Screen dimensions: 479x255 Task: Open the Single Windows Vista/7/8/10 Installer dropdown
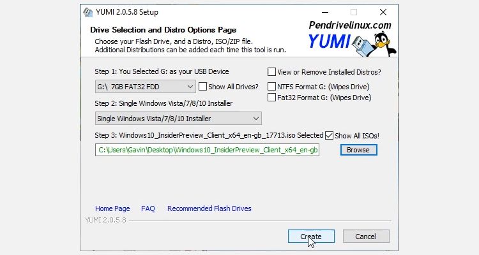(x=178, y=119)
